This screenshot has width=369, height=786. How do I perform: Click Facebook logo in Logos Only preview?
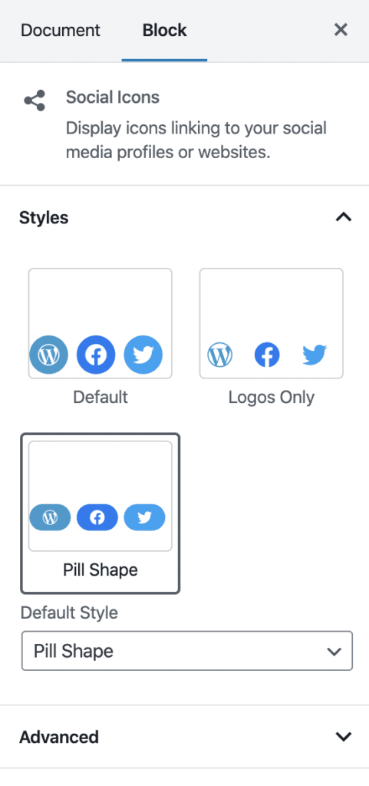(267, 355)
